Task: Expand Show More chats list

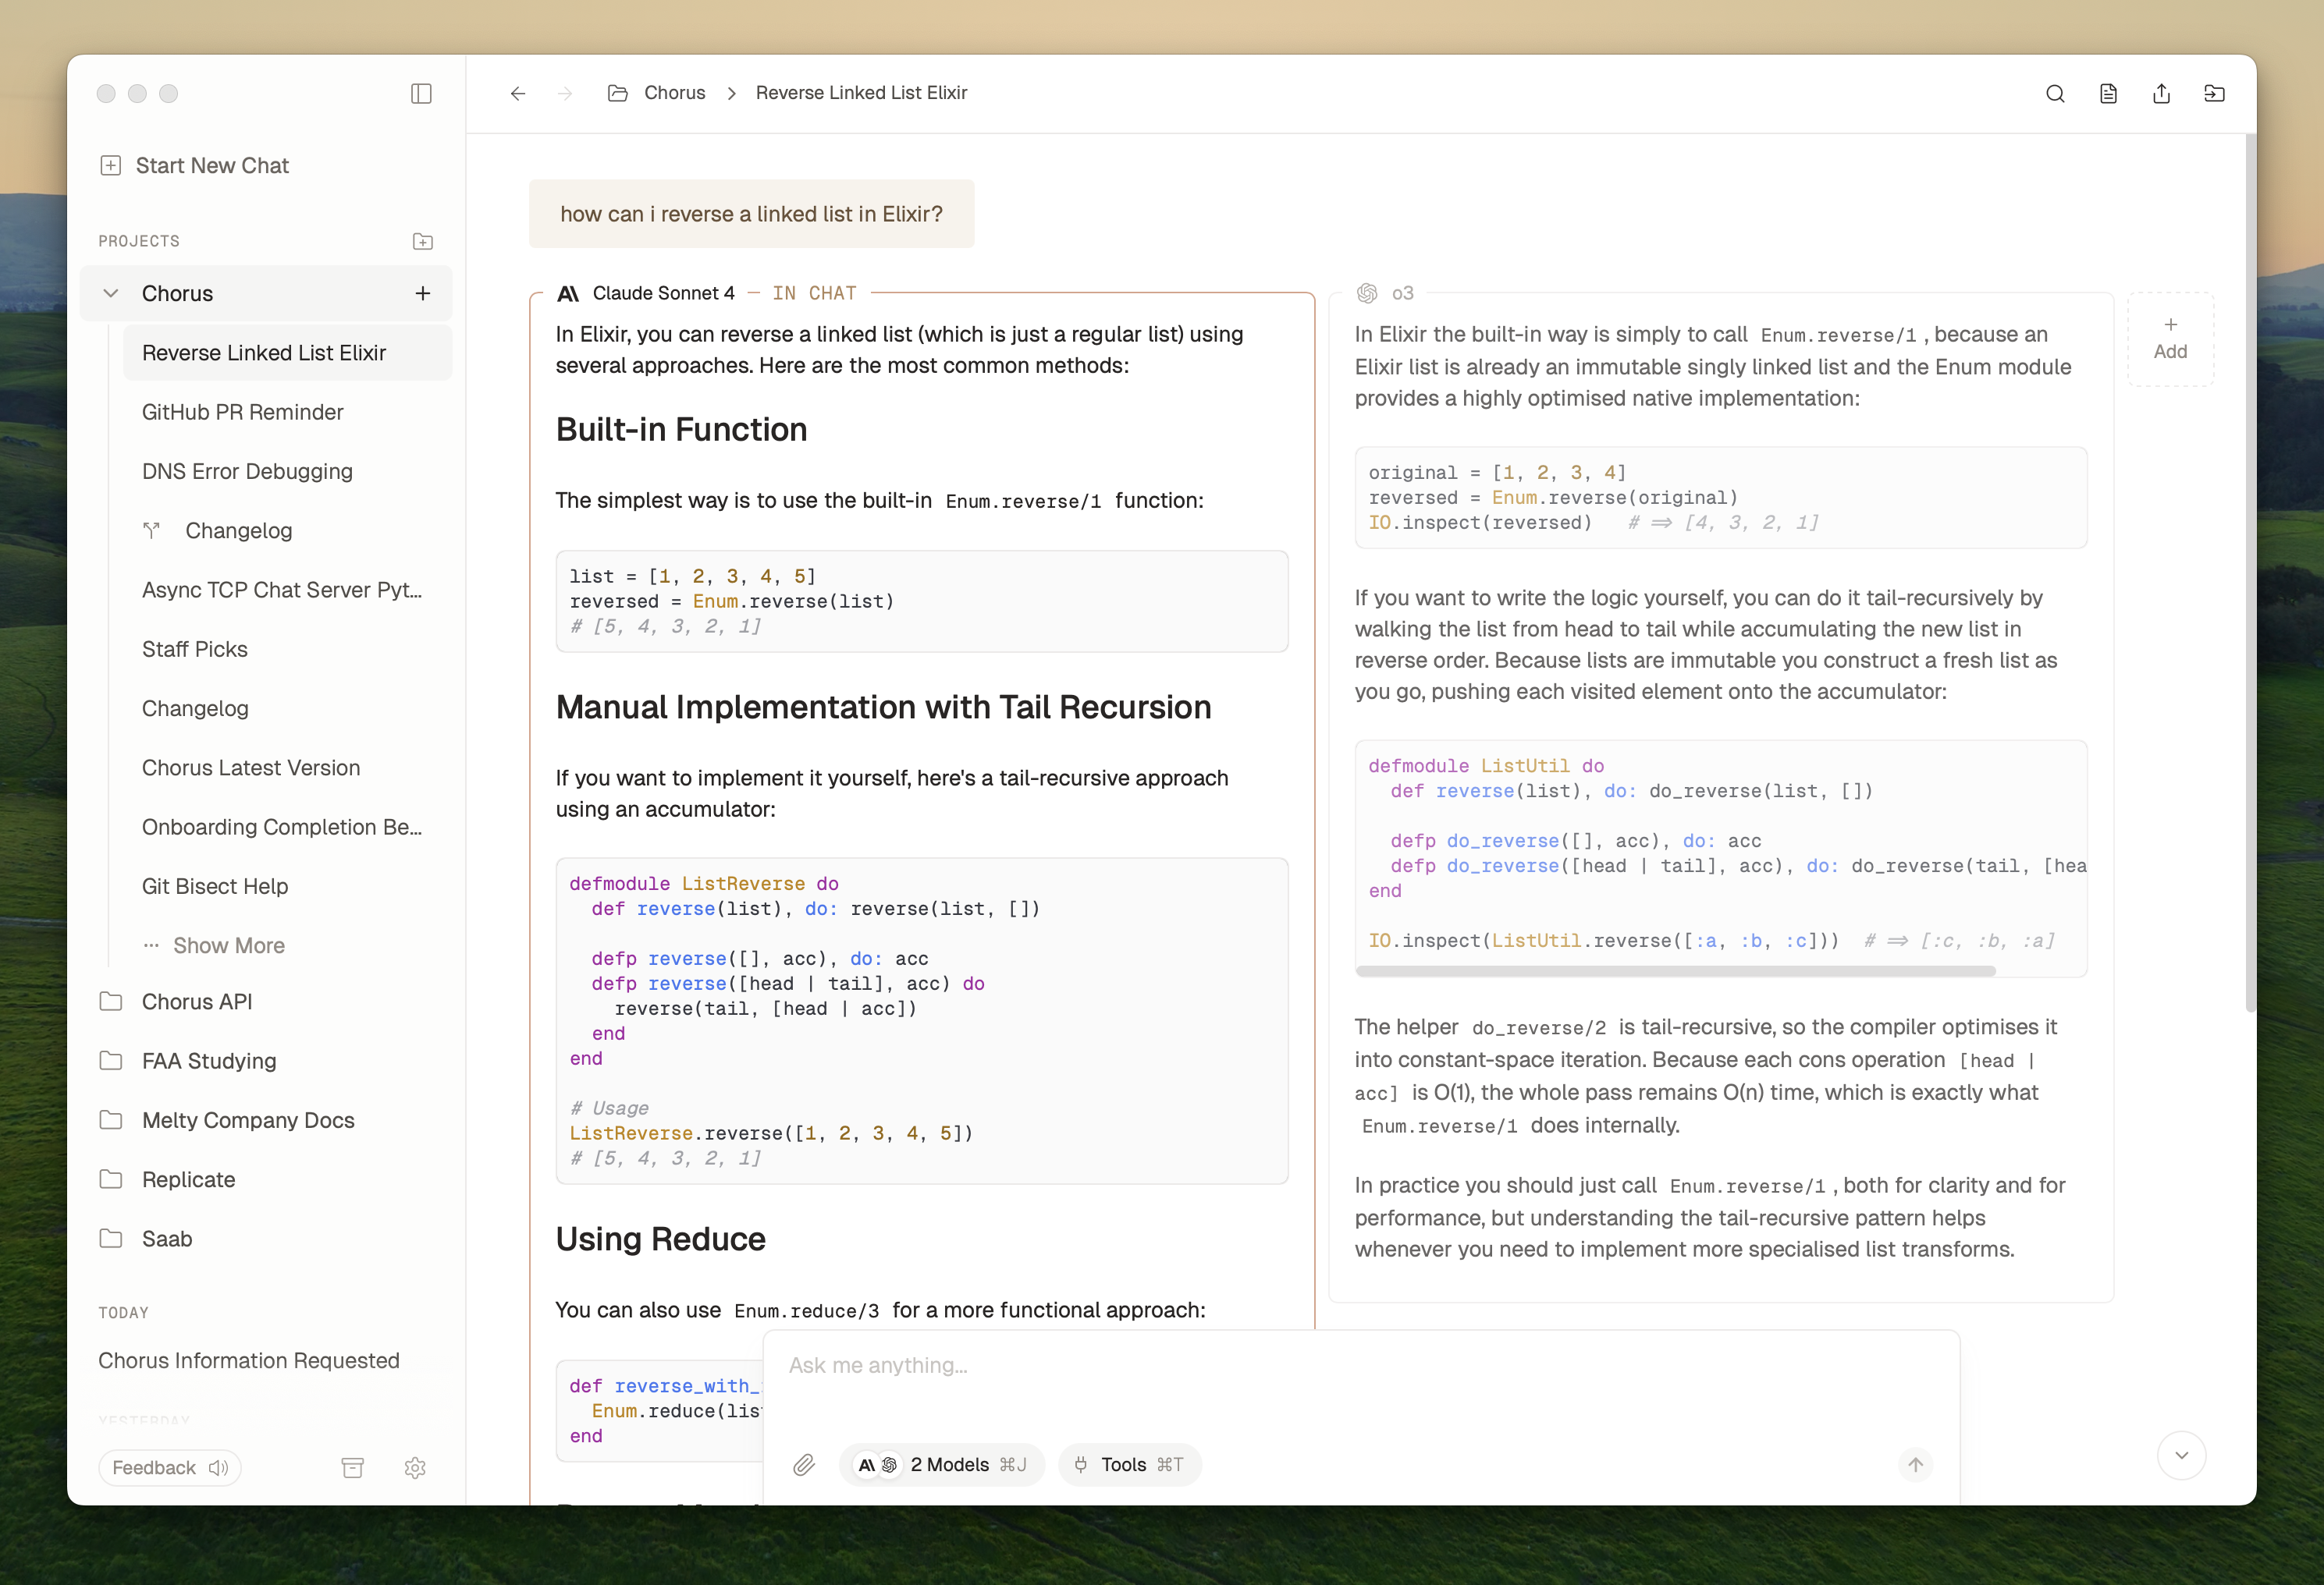Action: click(228, 945)
